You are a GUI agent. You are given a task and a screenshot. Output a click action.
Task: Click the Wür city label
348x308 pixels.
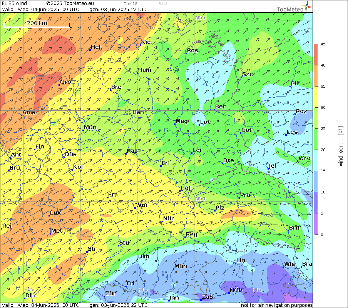(x=142, y=205)
